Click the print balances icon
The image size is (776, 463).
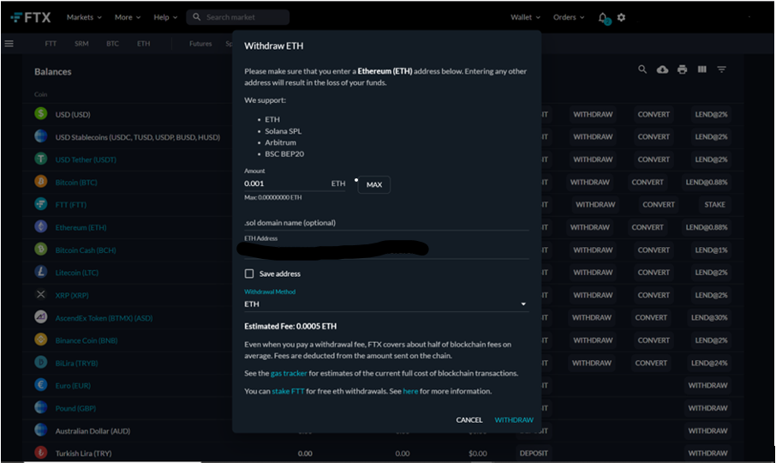pos(682,69)
